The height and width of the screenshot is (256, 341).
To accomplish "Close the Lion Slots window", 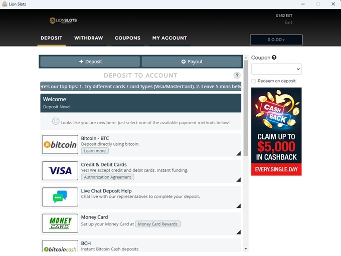I will click(x=333, y=4).
